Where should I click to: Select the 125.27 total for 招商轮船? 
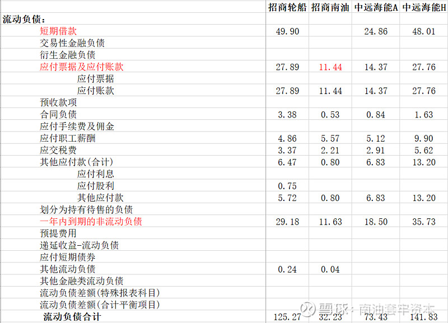coord(287,317)
